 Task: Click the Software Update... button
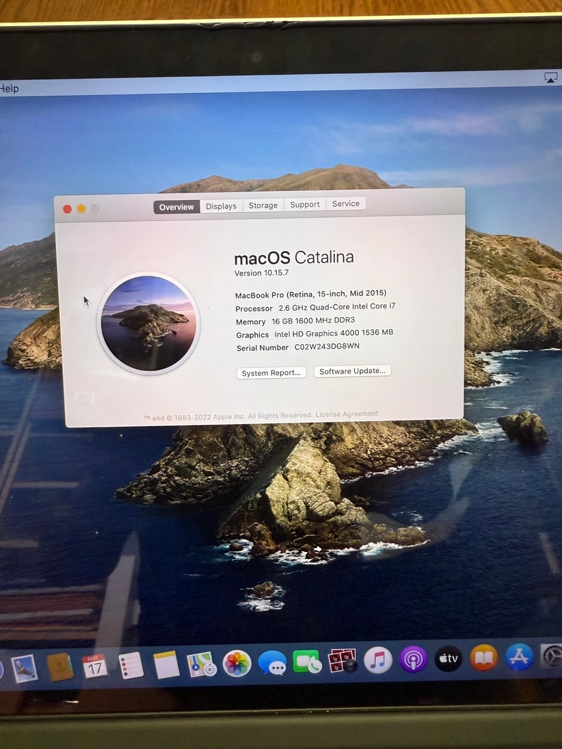[x=352, y=371]
